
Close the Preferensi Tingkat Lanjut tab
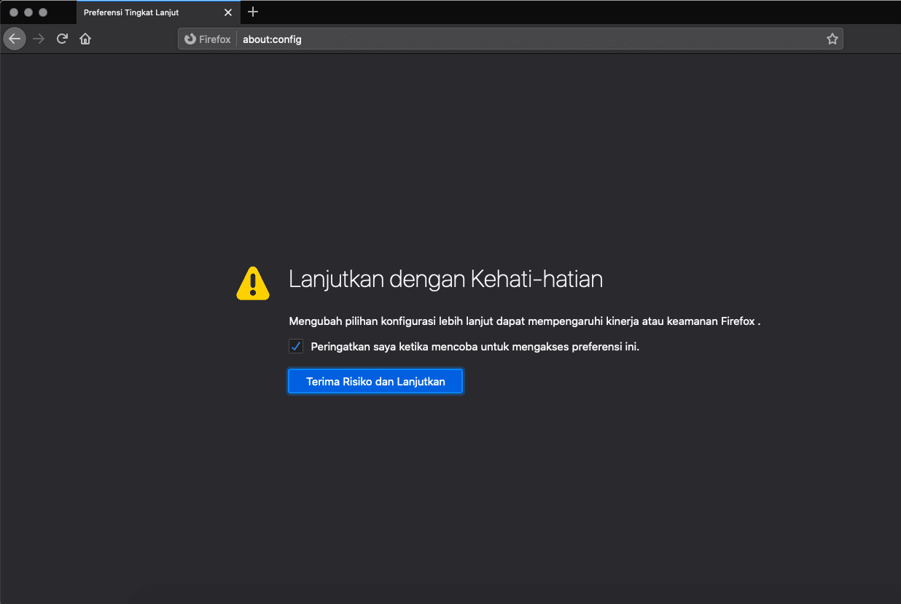228,12
